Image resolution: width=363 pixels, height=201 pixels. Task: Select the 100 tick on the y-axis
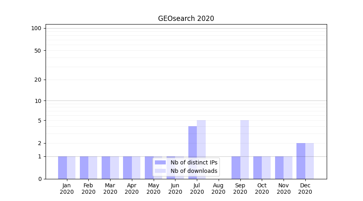point(36,28)
